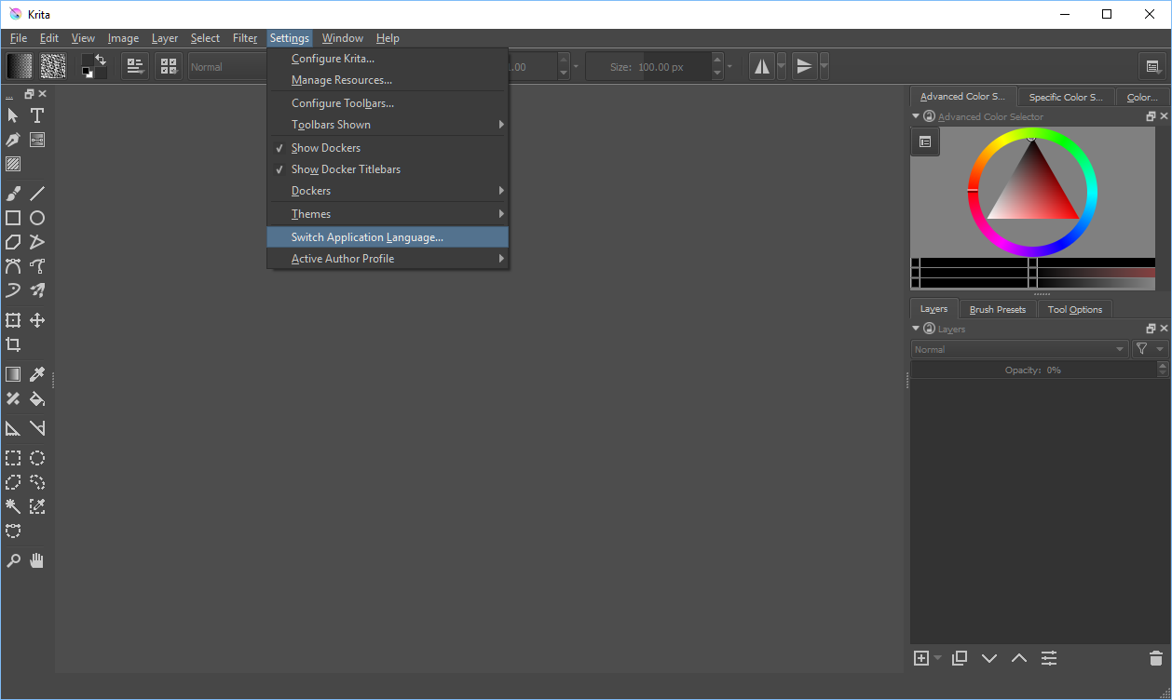This screenshot has width=1172, height=700.
Task: Select the Pan hand tool
Action: (x=37, y=560)
